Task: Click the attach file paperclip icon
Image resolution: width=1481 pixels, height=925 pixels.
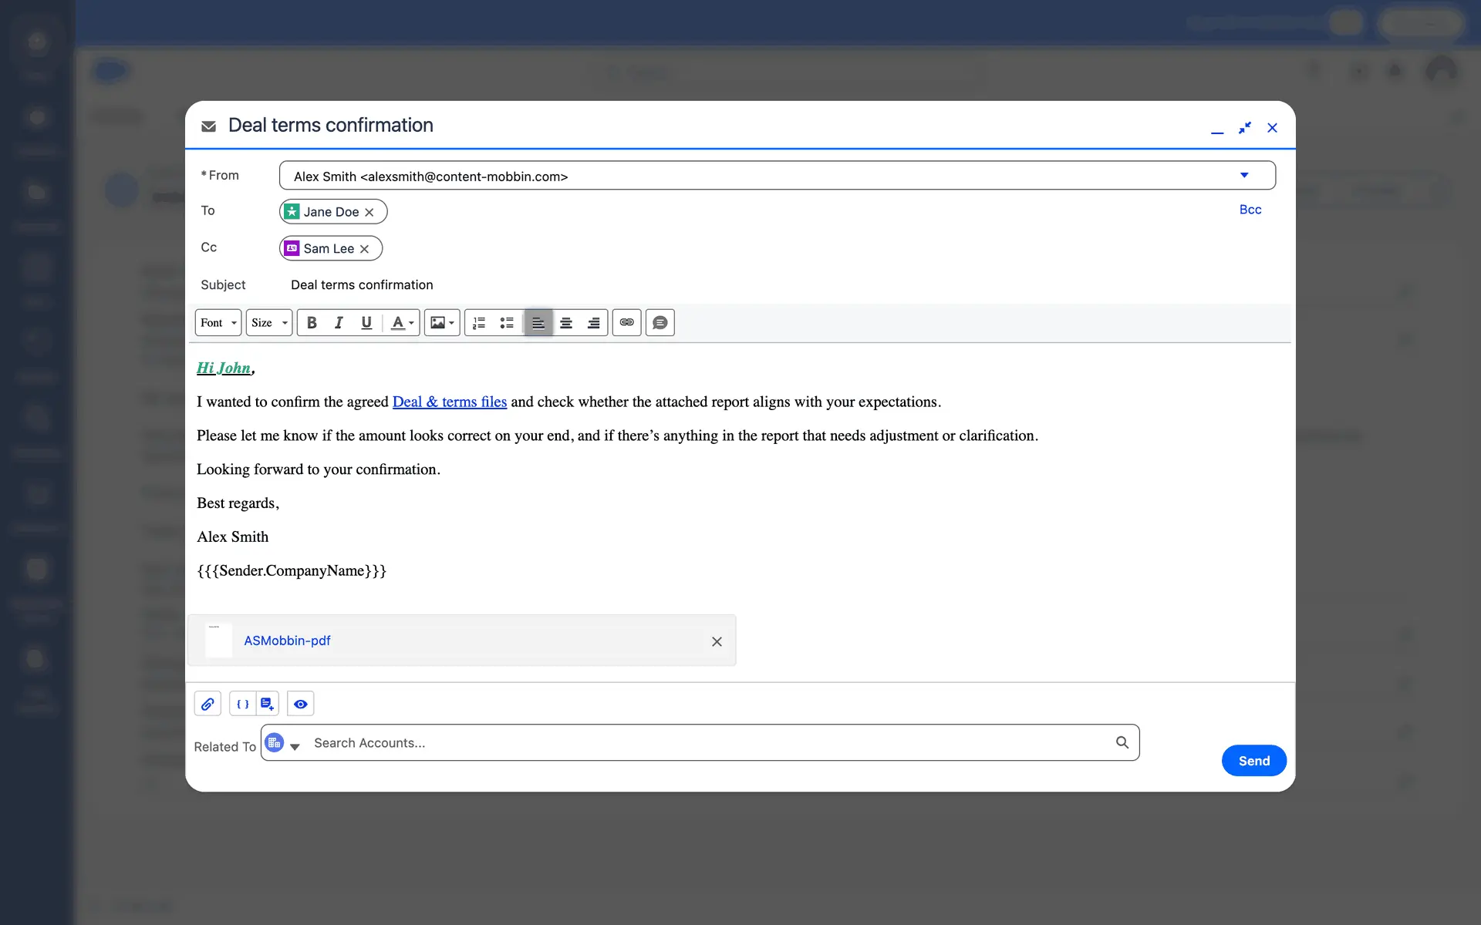Action: 207,704
